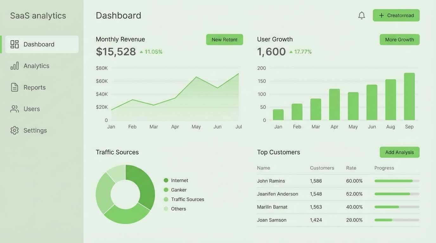Select the Internet legend dot
436x243 pixels.
point(166,180)
